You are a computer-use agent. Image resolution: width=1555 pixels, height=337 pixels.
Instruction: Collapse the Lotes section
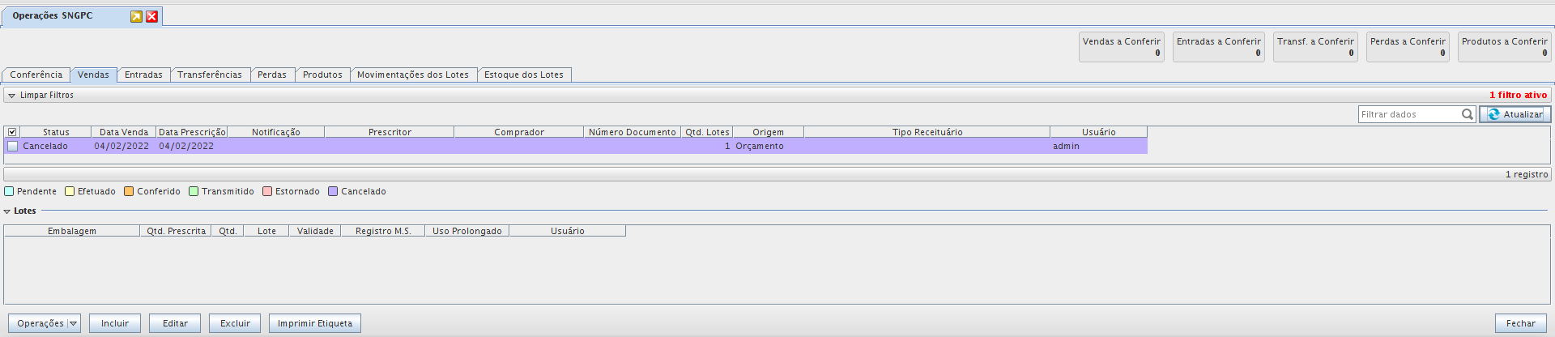click(x=7, y=211)
